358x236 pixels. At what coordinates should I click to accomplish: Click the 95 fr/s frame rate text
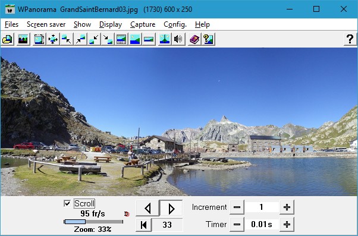[x=93, y=213]
